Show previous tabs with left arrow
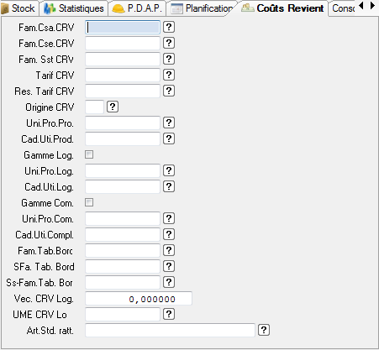 tap(361, 5)
